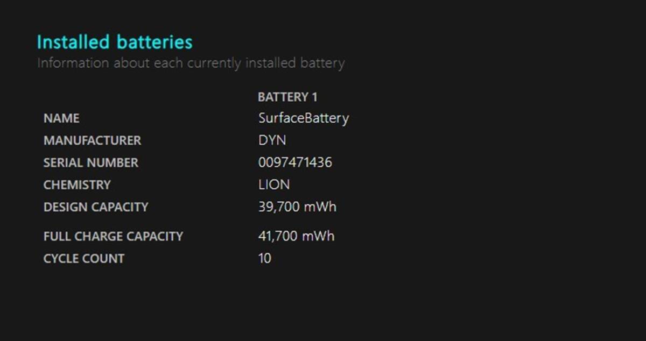Select the 41,700 full charge number
Image resolution: width=646 pixels, height=341 pixels.
pyautogui.click(x=279, y=236)
